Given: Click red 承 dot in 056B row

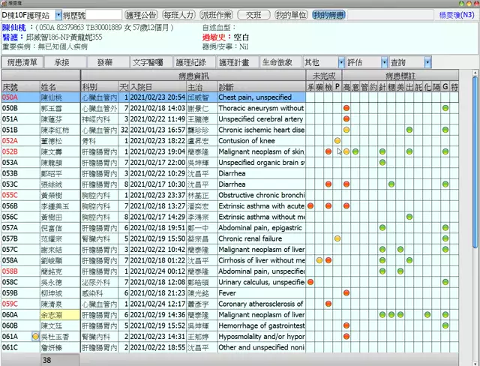Looking at the screenshot, I should click(310, 206).
